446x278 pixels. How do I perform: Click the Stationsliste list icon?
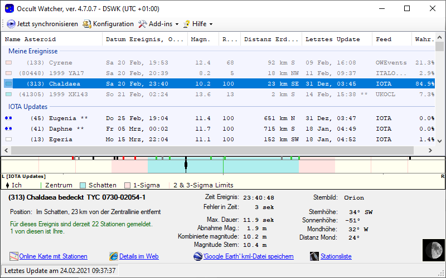click(315, 256)
